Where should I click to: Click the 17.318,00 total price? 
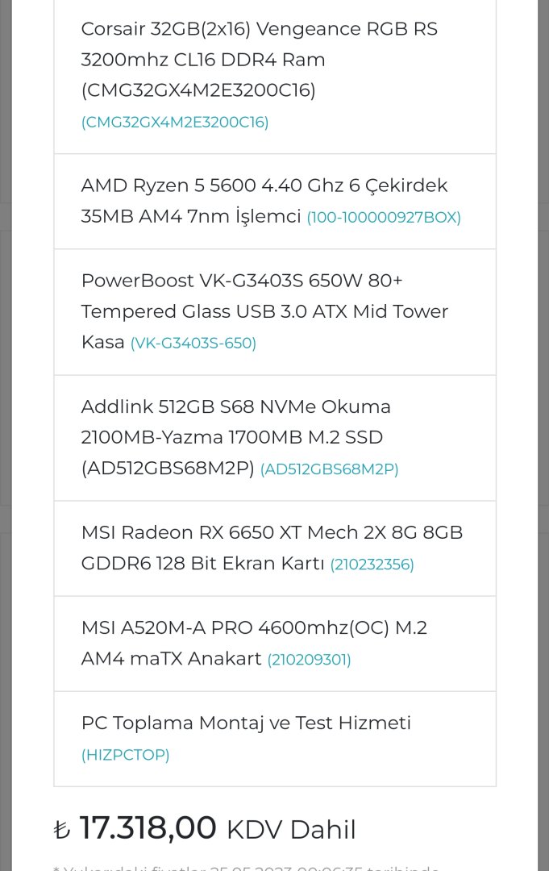148,828
